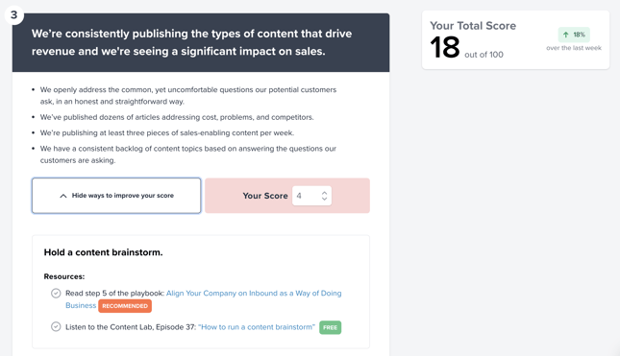This screenshot has height=356, width=620.
Task: Click the pink Your Score panel label
Action: [265, 196]
